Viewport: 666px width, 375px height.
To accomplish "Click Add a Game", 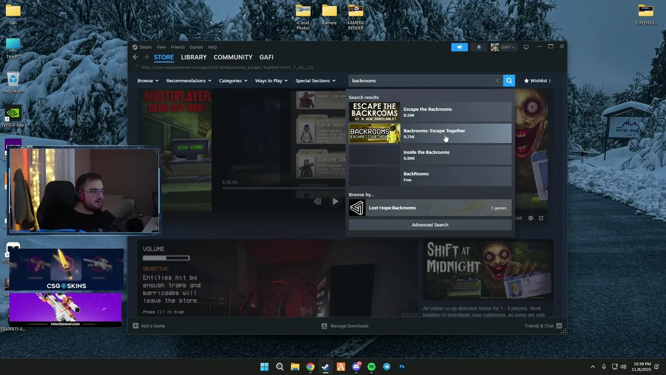I will [x=149, y=326].
